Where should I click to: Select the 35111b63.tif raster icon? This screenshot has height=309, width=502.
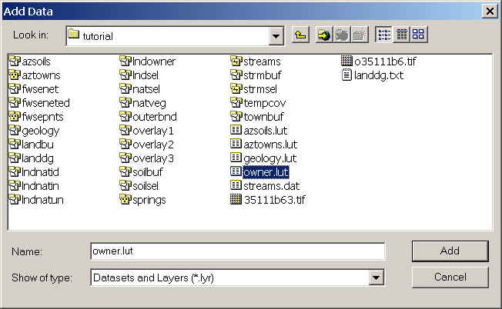(x=236, y=200)
